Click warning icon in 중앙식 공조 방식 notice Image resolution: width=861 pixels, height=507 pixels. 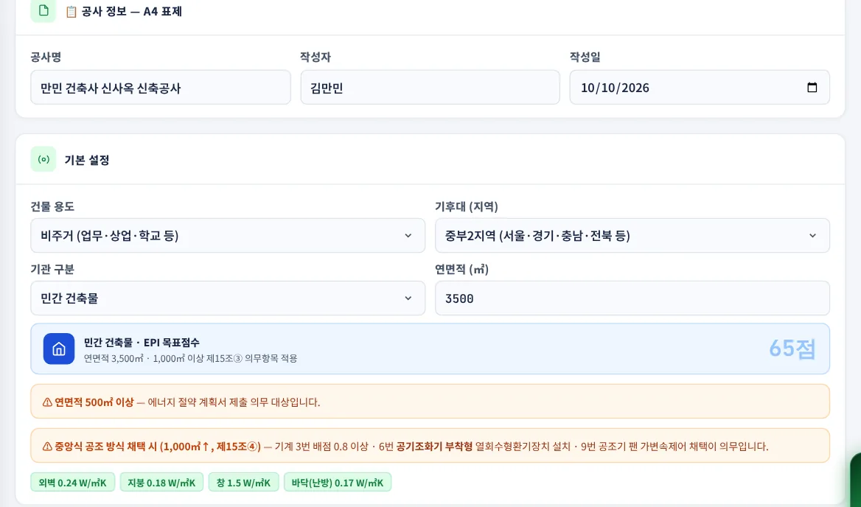(x=47, y=446)
